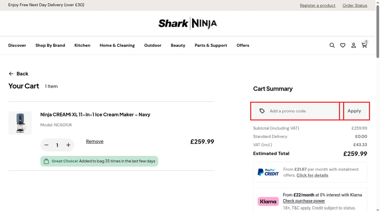Open the Shop By Brand menu

[x=50, y=45]
